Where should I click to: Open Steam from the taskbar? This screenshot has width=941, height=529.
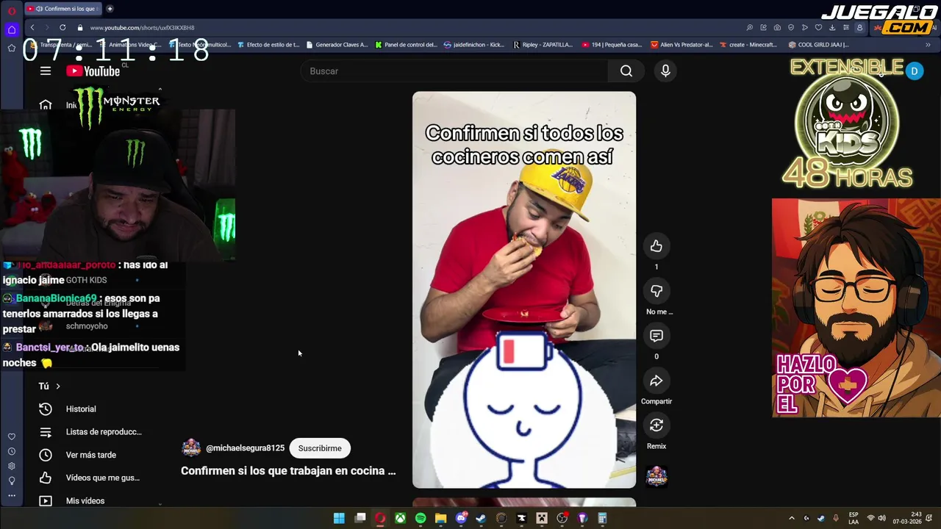click(481, 518)
